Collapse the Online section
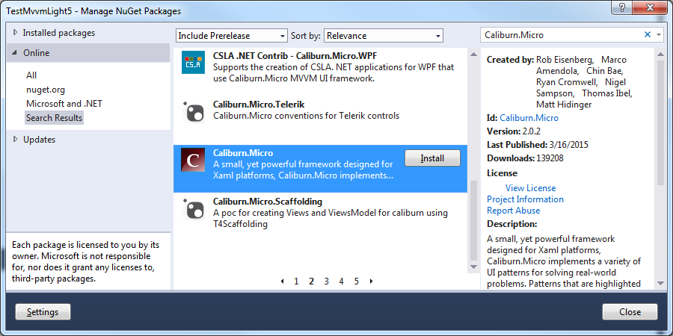The image size is (673, 336). coord(15,53)
